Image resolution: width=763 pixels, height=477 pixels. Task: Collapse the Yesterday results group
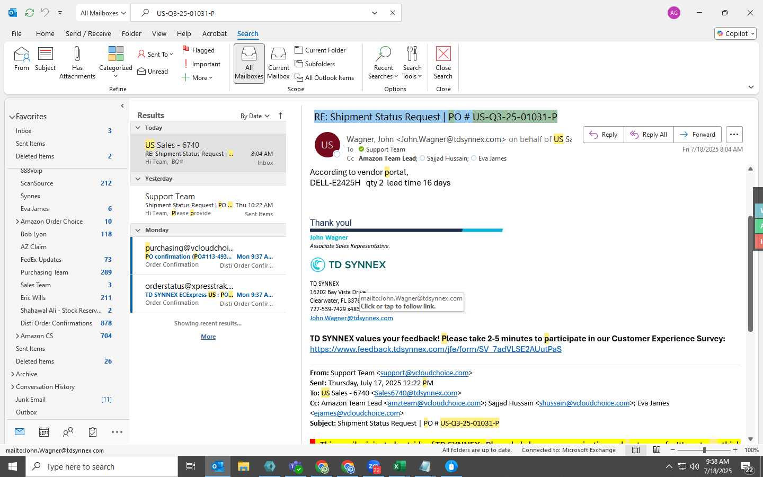pos(138,179)
